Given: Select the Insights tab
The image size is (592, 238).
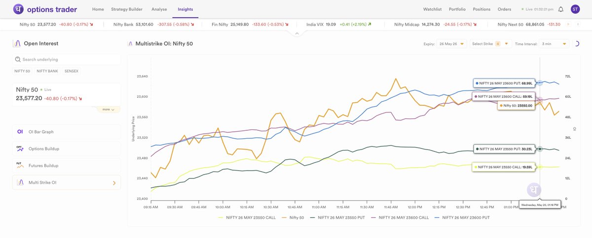Looking at the screenshot, I should click(x=185, y=9).
